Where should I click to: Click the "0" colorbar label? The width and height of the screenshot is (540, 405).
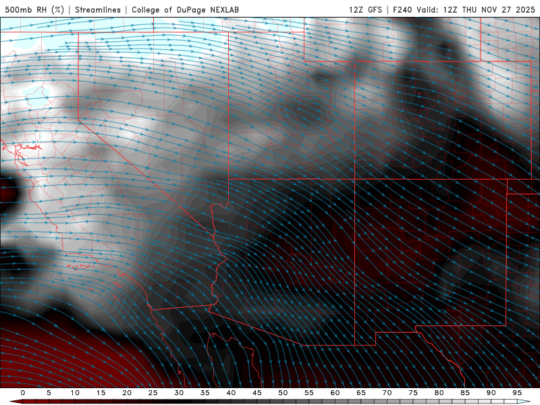click(23, 393)
